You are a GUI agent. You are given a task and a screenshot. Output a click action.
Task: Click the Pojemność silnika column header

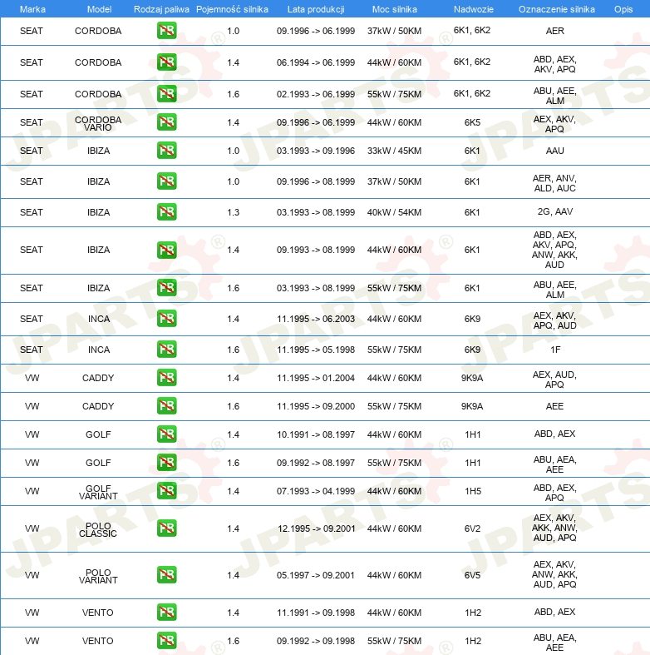(x=233, y=9)
